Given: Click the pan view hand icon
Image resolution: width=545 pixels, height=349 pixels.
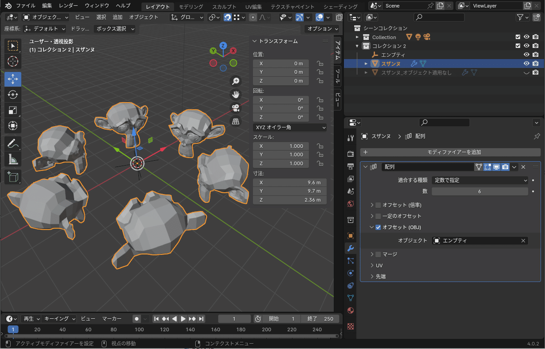Looking at the screenshot, I should (x=236, y=95).
